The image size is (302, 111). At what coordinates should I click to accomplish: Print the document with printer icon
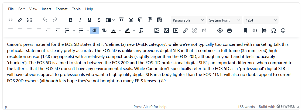click(229, 31)
